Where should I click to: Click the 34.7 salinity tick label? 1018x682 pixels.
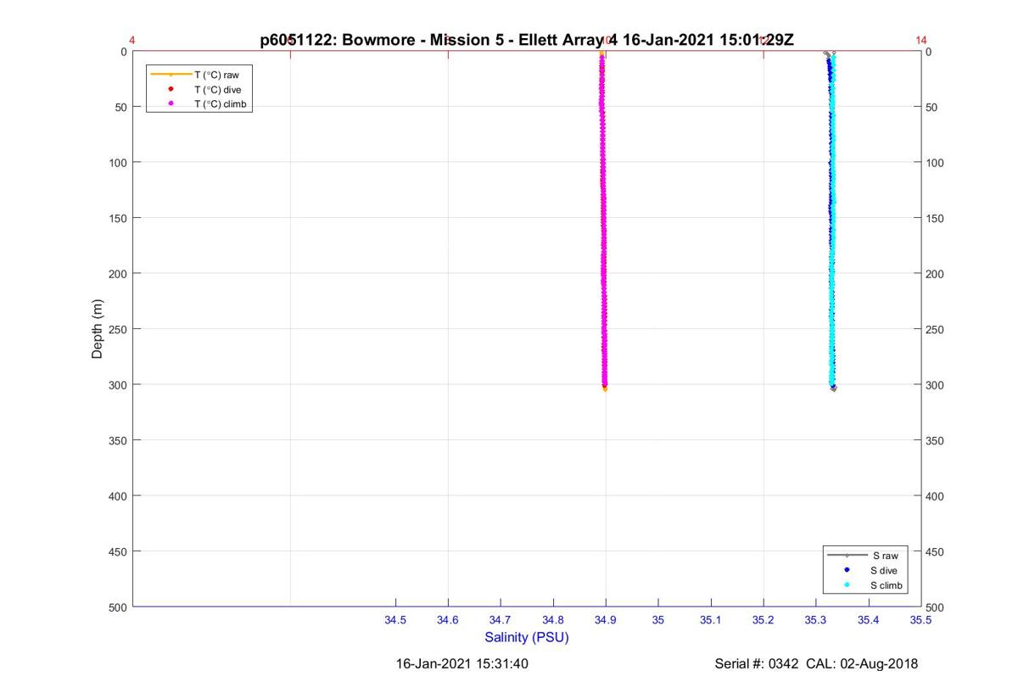(x=501, y=620)
